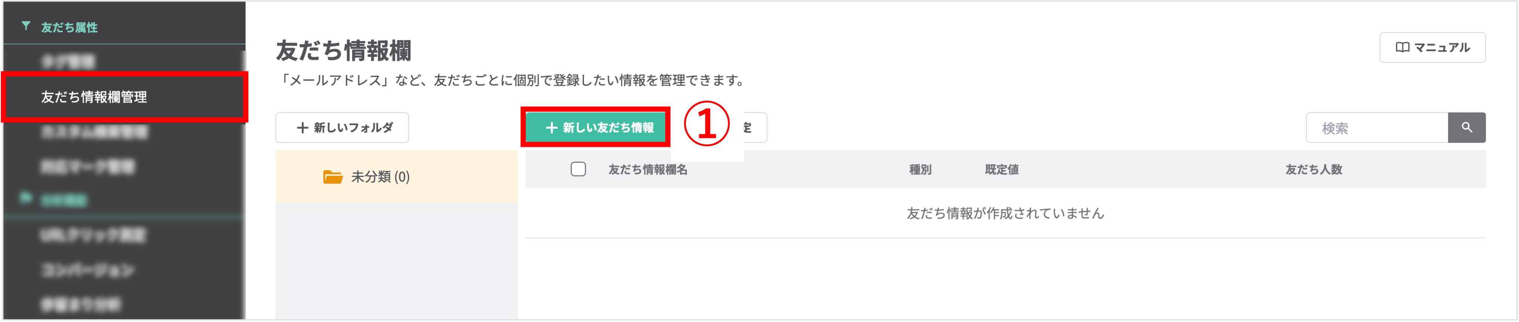
Task: Click the 友だち情報欄名 column header
Action: pos(648,170)
